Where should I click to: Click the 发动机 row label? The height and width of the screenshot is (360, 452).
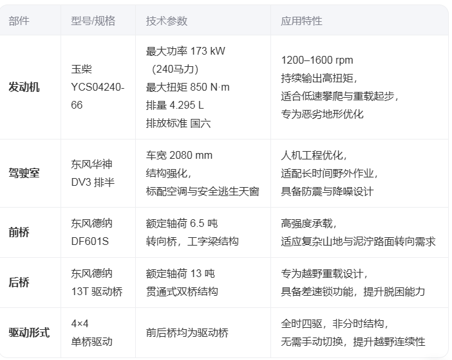[x=24, y=87]
